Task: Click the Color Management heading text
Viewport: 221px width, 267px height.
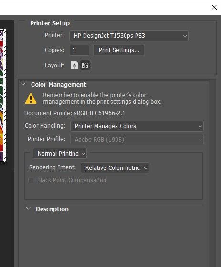Action: coord(59,85)
